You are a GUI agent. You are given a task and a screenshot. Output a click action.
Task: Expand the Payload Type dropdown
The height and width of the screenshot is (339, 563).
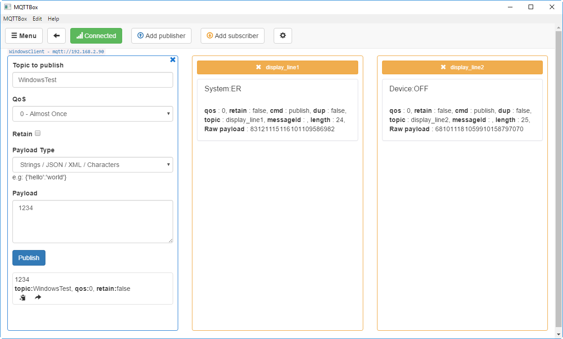(93, 165)
